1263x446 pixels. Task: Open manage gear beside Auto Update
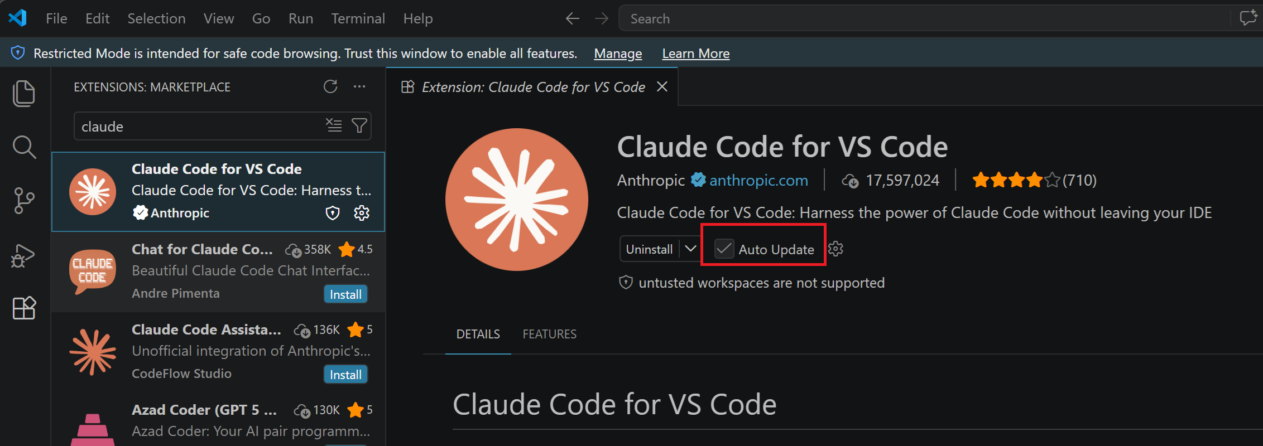[x=835, y=249]
